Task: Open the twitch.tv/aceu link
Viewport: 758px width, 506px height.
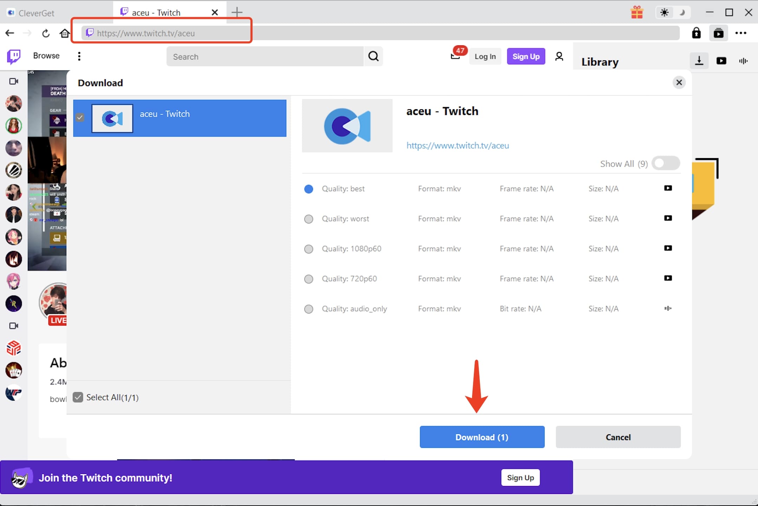Action: [457, 145]
